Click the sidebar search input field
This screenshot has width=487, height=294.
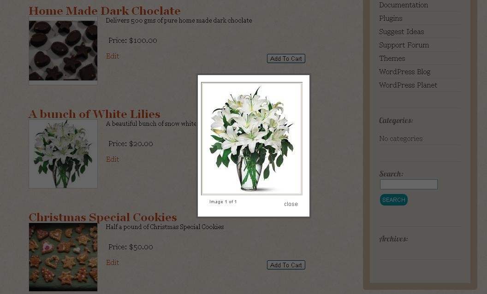409,184
